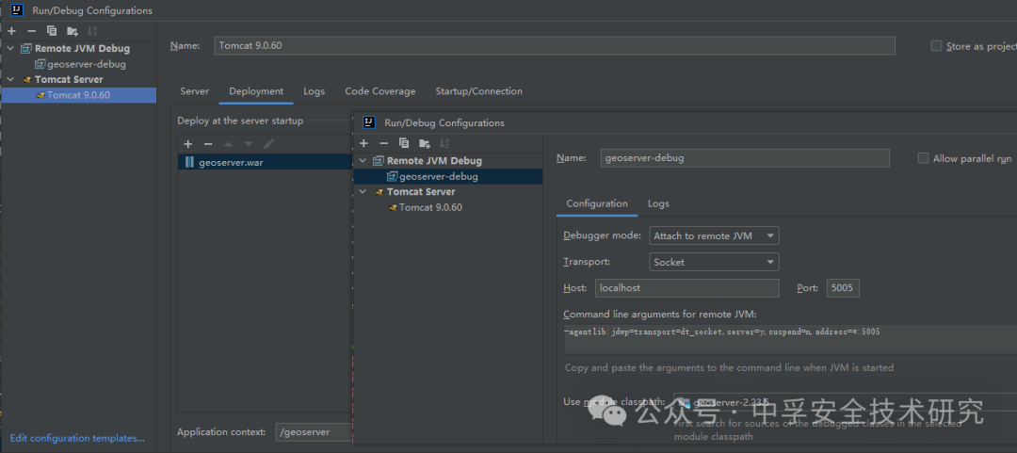Click Remote JVM Debug label in front dialog
The height and width of the screenshot is (453, 1017).
pos(434,160)
